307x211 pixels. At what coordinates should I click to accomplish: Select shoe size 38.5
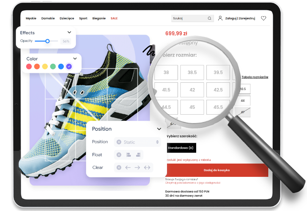pos(192,72)
